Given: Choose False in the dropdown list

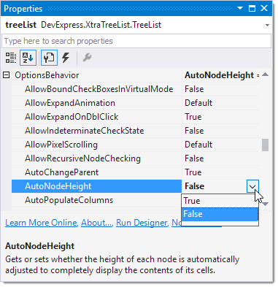Looking at the screenshot, I should point(220,214).
